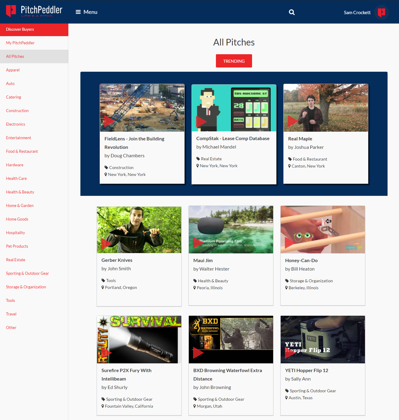
Task: Click tag icon on Real Maple card
Action: [x=290, y=159]
